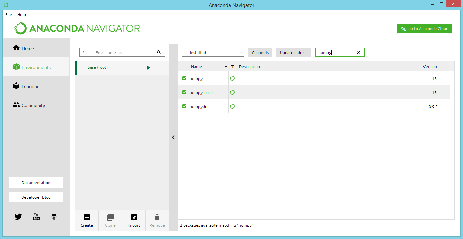Click the Environments cube icon
The height and width of the screenshot is (239, 463).
(16, 67)
